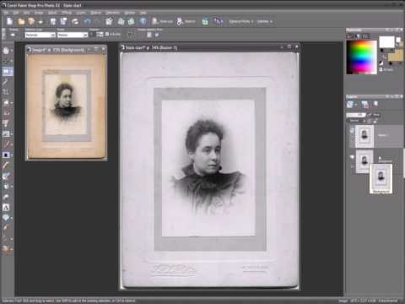The image size is (405, 304).
Task: Click the Rotate Left button
Action: click(x=121, y=21)
